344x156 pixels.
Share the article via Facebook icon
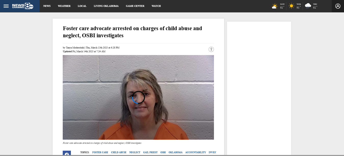pyautogui.click(x=67, y=153)
